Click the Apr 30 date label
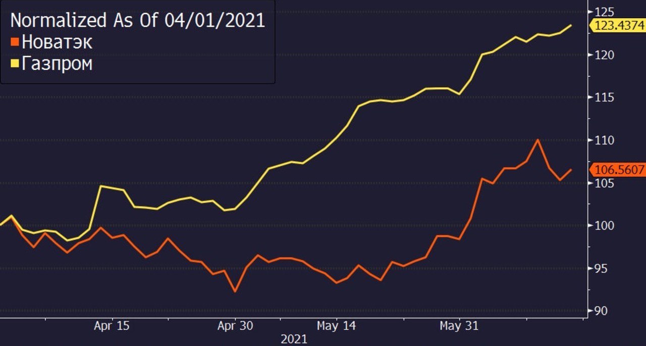Image resolution: width=646 pixels, height=346 pixels. tap(235, 326)
